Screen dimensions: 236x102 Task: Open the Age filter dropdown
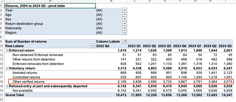[x=125, y=15]
